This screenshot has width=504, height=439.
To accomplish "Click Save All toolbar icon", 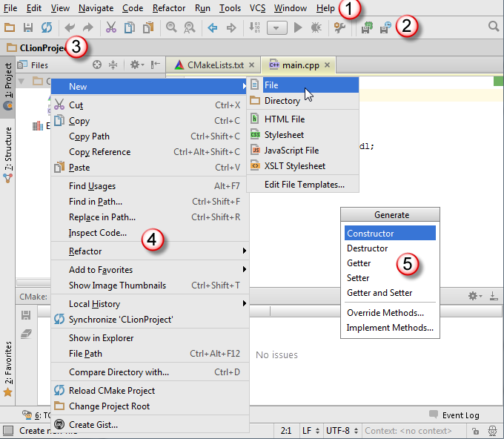I will 28,27.
